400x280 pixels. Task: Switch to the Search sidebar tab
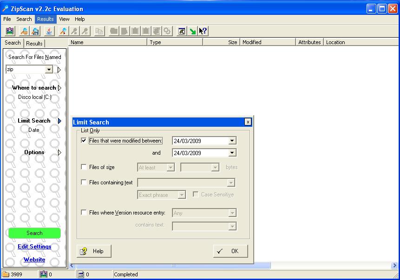pyautogui.click(x=13, y=43)
